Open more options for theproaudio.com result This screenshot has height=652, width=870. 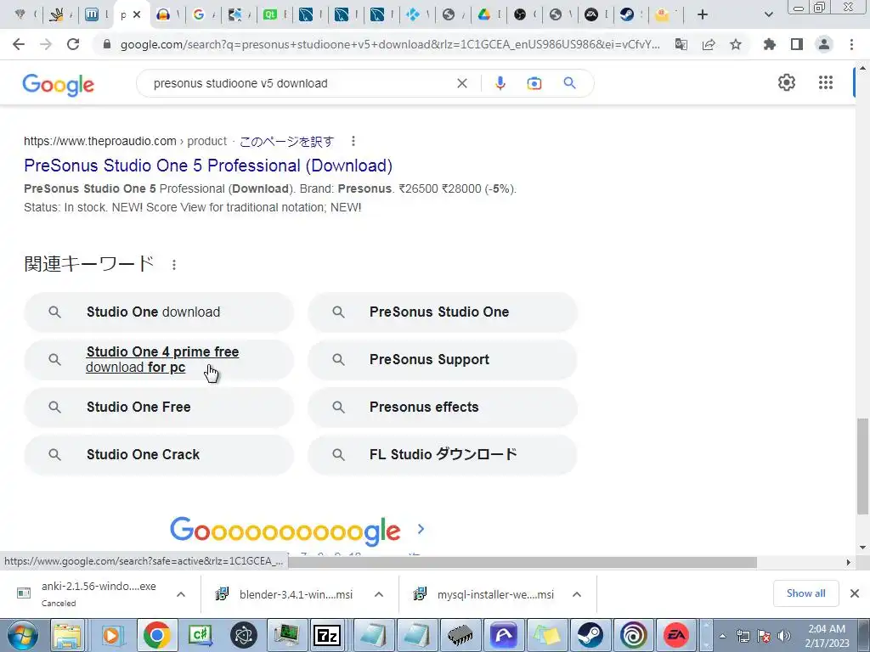tap(353, 142)
